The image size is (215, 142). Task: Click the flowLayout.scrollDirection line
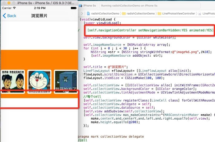point(149,74)
